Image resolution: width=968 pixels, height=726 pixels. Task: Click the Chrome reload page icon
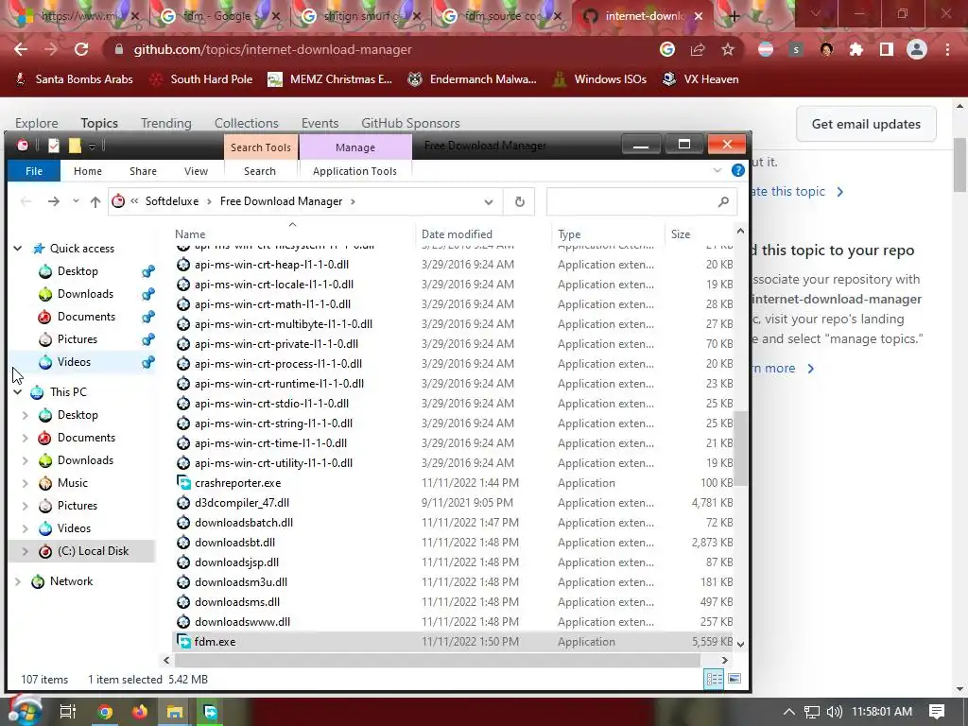pyautogui.click(x=81, y=49)
